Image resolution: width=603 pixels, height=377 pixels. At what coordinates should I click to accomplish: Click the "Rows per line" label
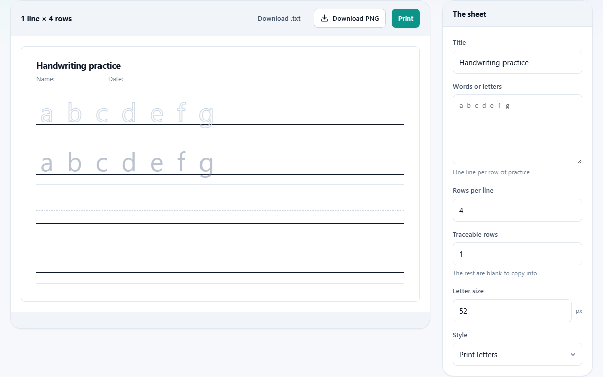click(x=473, y=191)
